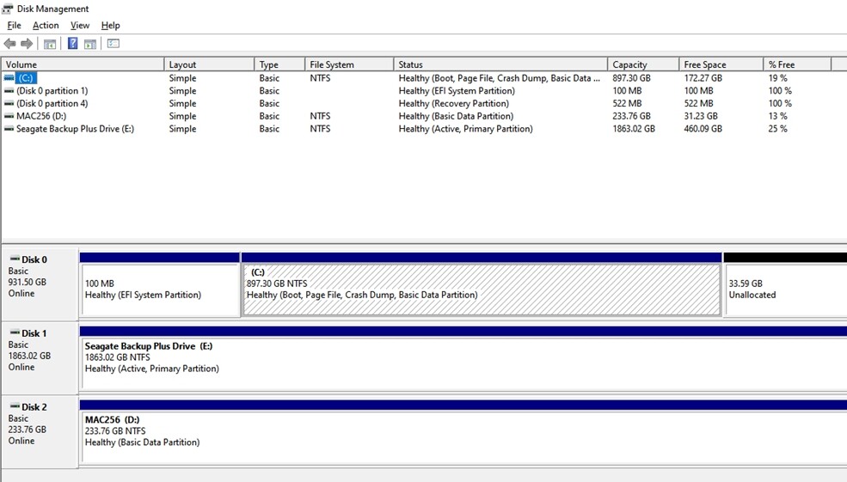Toggle the Show/Hide Action Pane icon
Viewport: 847px width, 482px height.
89,44
